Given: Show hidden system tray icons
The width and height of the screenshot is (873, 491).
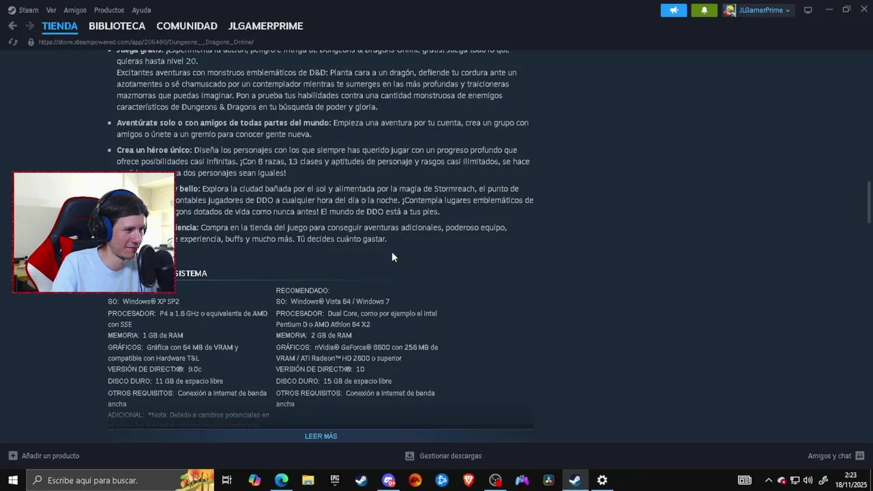Looking at the screenshot, I should pos(769,480).
